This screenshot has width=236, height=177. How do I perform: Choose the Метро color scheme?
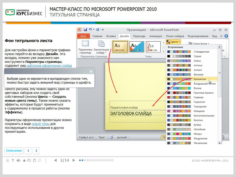(x=192, y=134)
